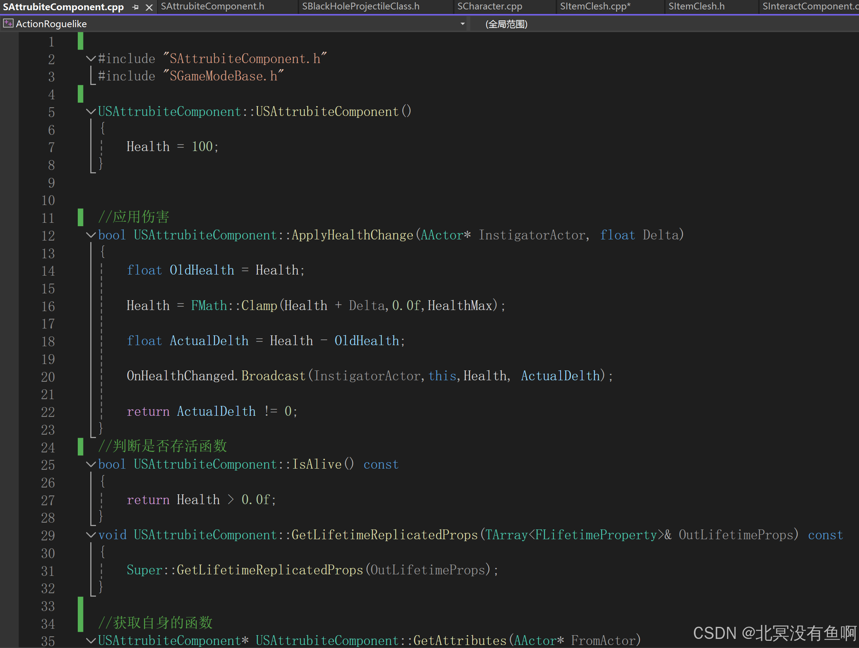Viewport: 859px width, 648px height.
Task: Collapse the GetAttributes function at line 35
Action: (91, 640)
